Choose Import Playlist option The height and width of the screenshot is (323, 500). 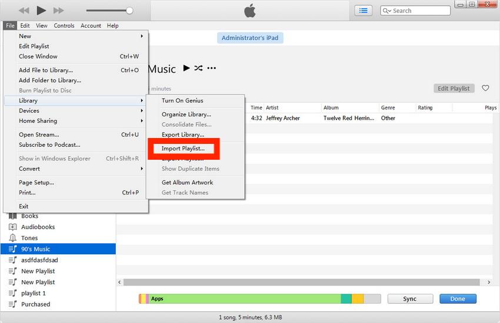(184, 149)
